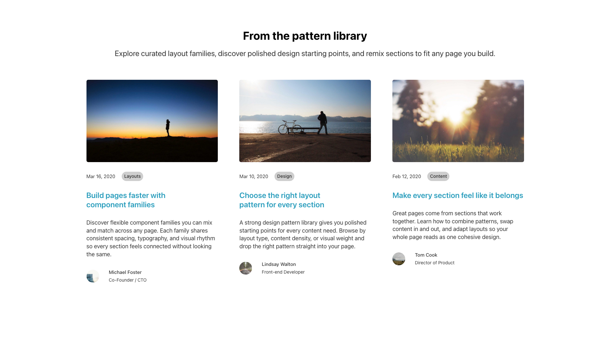Select the Design category tag

(284, 176)
